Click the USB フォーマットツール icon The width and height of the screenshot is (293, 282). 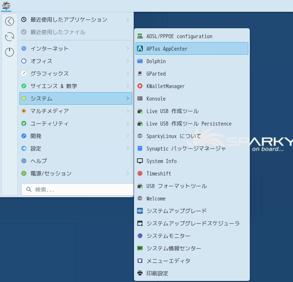click(140, 186)
